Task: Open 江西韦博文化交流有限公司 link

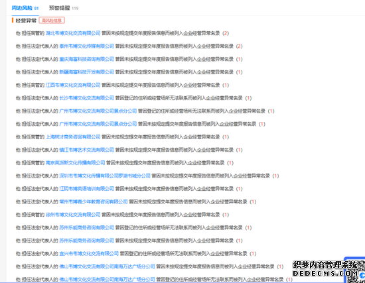Action: pyautogui.click(x=73, y=85)
